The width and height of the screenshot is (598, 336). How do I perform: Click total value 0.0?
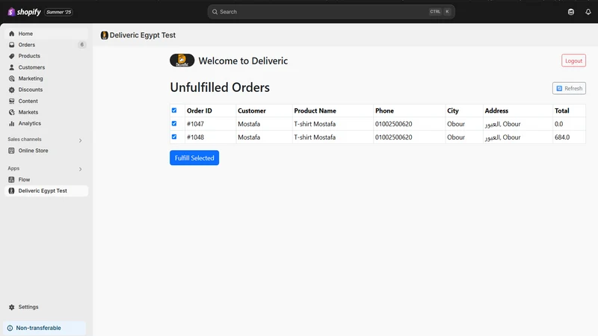tap(558, 124)
